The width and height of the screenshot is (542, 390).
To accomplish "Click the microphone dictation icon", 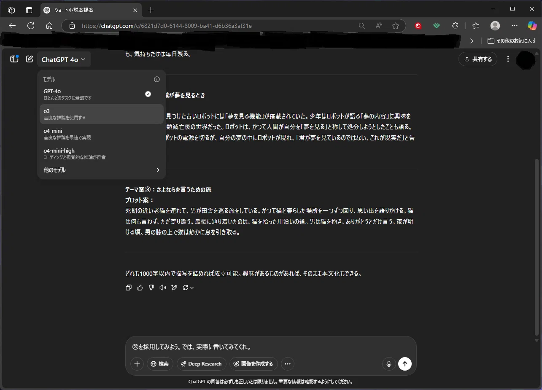I will (x=389, y=364).
